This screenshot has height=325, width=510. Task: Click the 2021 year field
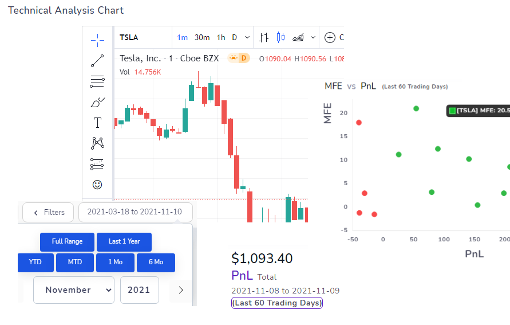coord(140,290)
